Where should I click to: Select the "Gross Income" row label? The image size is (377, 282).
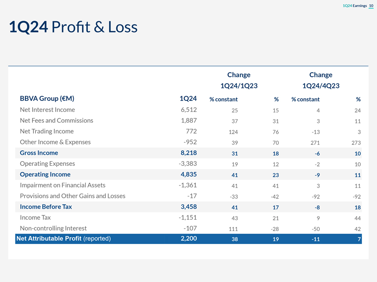coord(39,153)
